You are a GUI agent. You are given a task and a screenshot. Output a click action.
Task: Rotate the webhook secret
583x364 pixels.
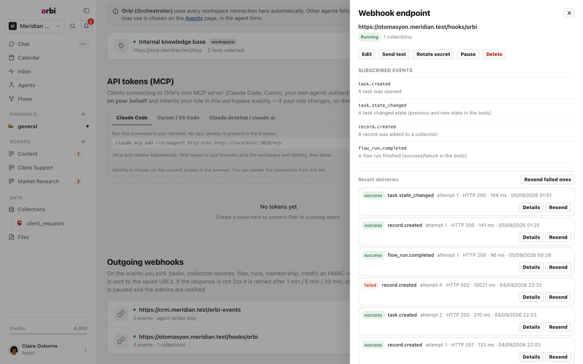coord(433,54)
